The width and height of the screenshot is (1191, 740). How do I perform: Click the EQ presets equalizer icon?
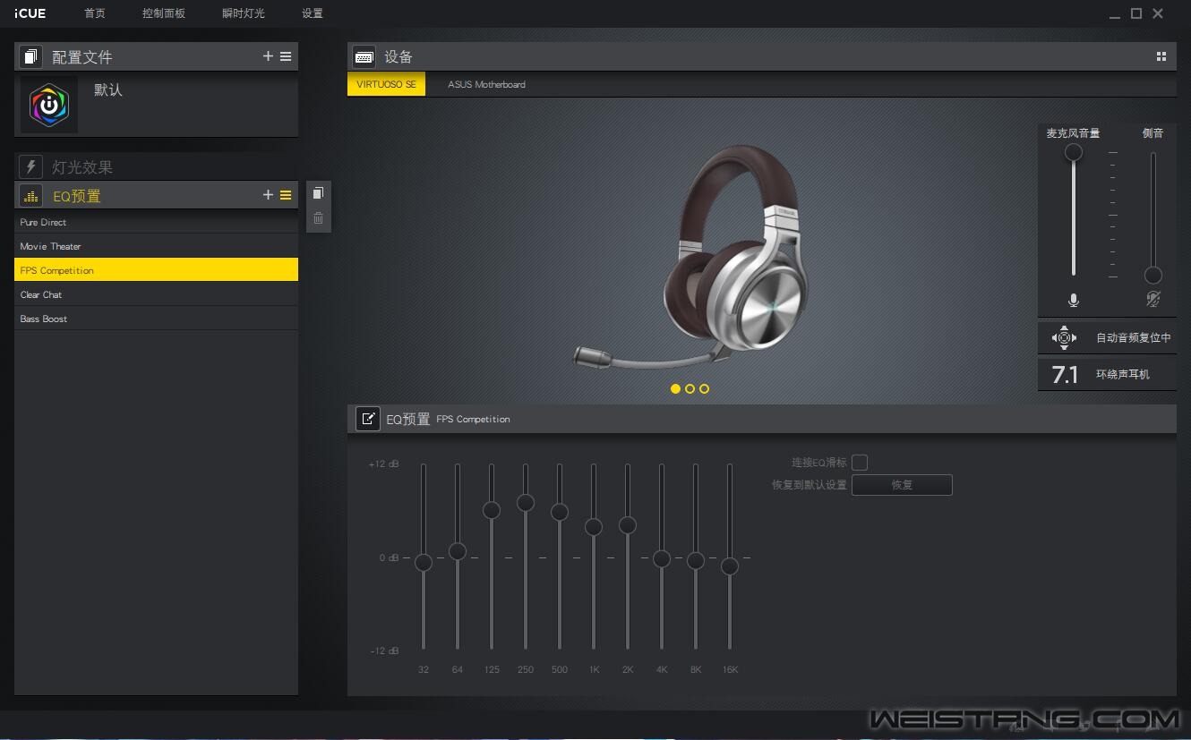[x=31, y=195]
